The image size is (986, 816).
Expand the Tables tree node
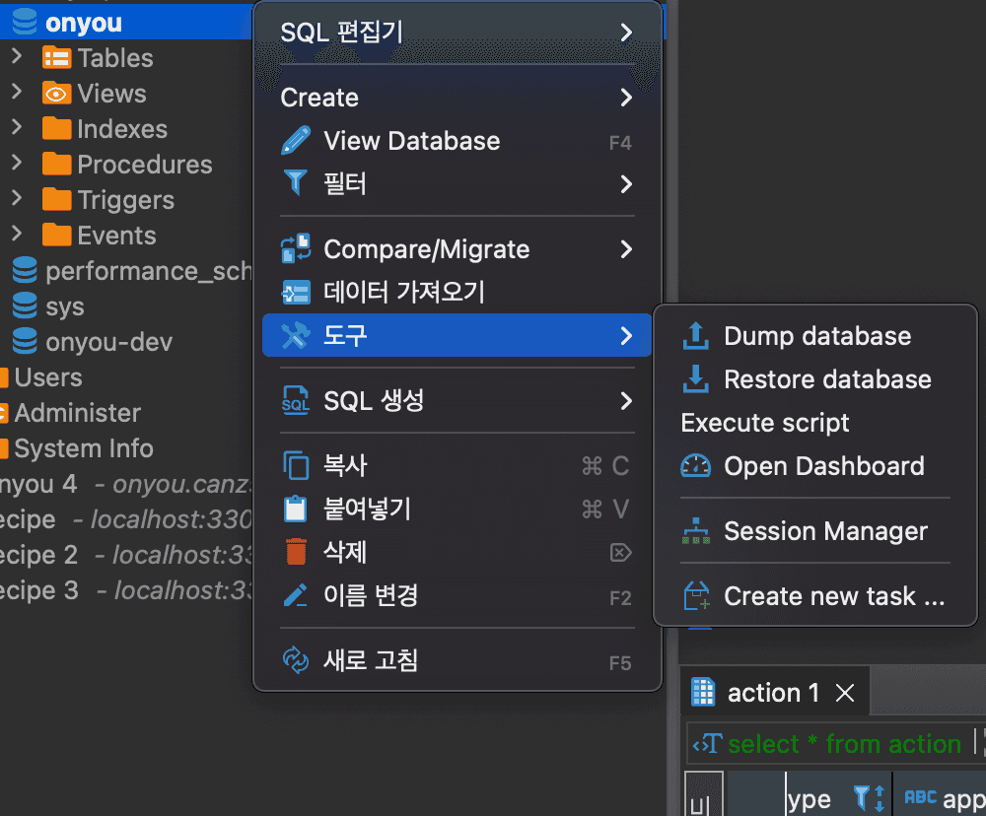[15, 57]
